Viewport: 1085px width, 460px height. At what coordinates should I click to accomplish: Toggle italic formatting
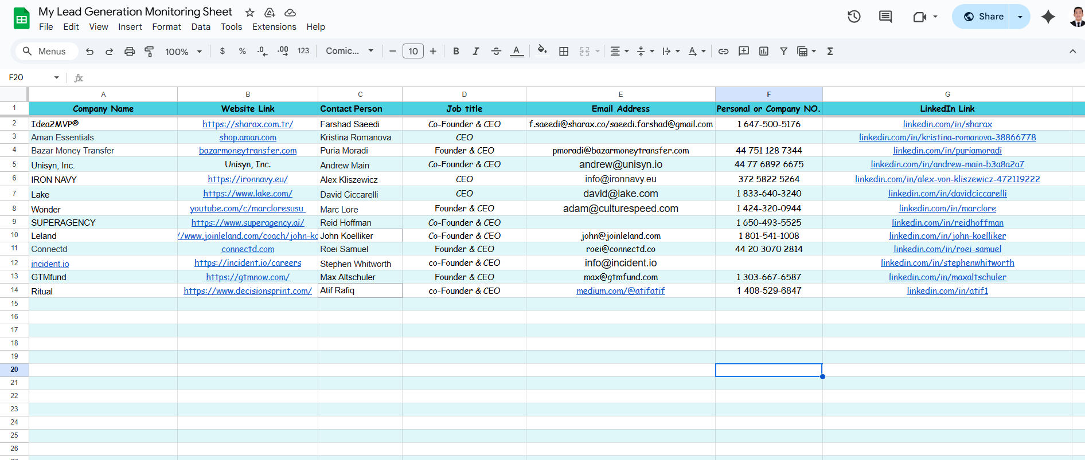pos(476,52)
